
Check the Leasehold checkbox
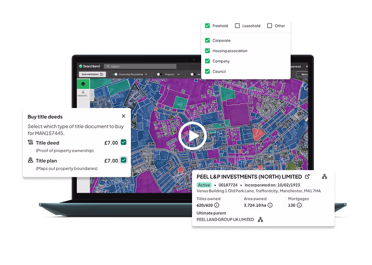237,26
